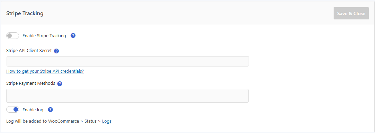The width and height of the screenshot is (375, 133).
Task: Click the Stripe Tracking panel heading
Action: click(25, 13)
